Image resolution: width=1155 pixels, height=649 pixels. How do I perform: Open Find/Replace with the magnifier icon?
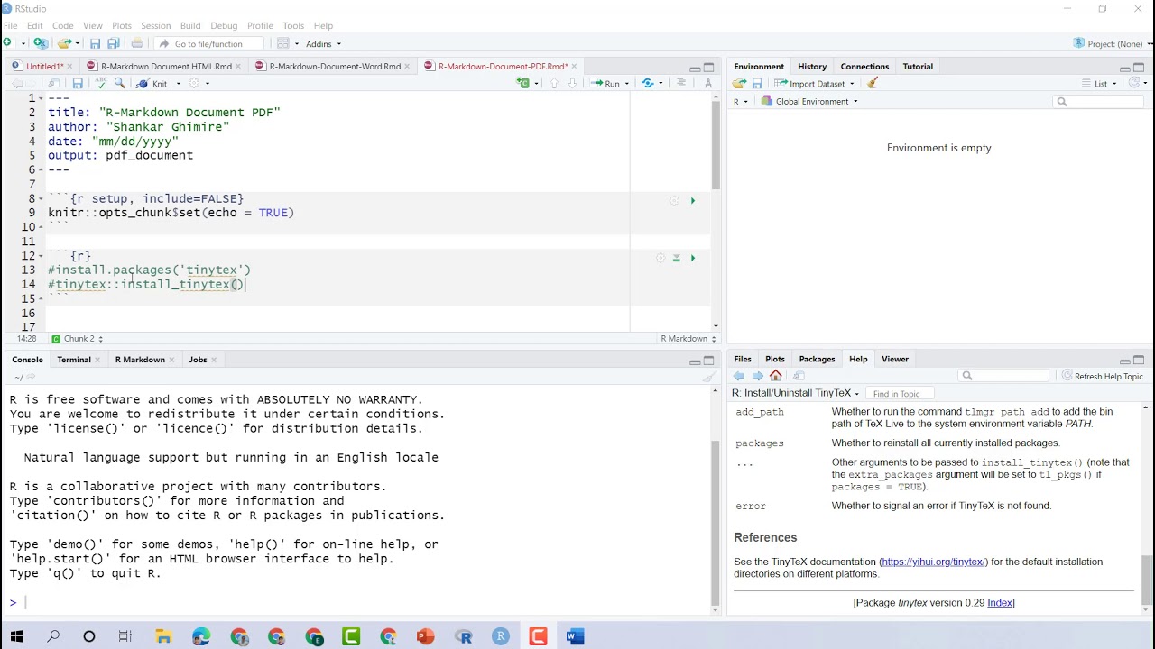[x=119, y=83]
